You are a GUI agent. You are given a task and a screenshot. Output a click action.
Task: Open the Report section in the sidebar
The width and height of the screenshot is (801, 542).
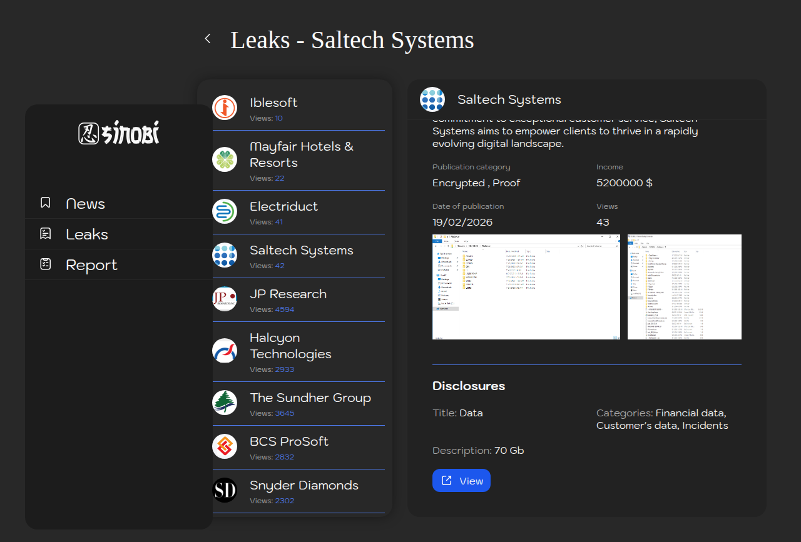(x=91, y=265)
